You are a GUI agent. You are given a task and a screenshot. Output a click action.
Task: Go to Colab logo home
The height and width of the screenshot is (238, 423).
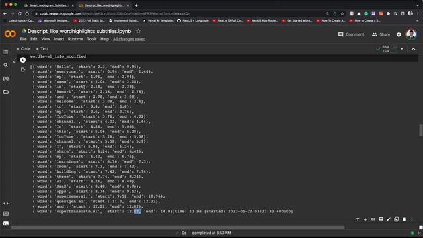10,34
